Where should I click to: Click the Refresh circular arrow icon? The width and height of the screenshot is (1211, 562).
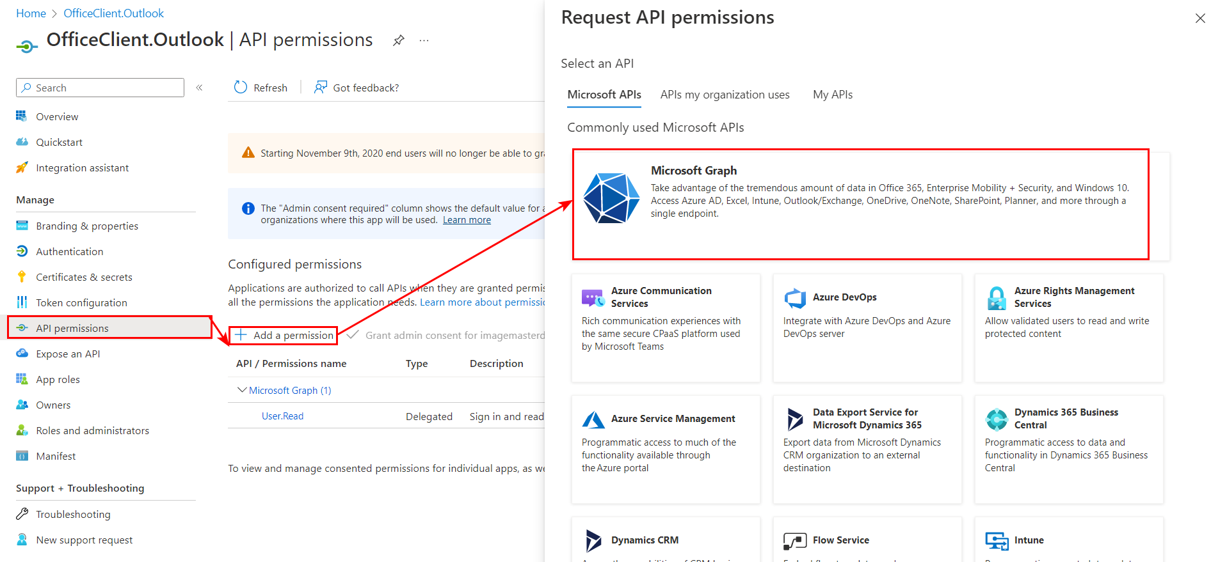pos(241,88)
